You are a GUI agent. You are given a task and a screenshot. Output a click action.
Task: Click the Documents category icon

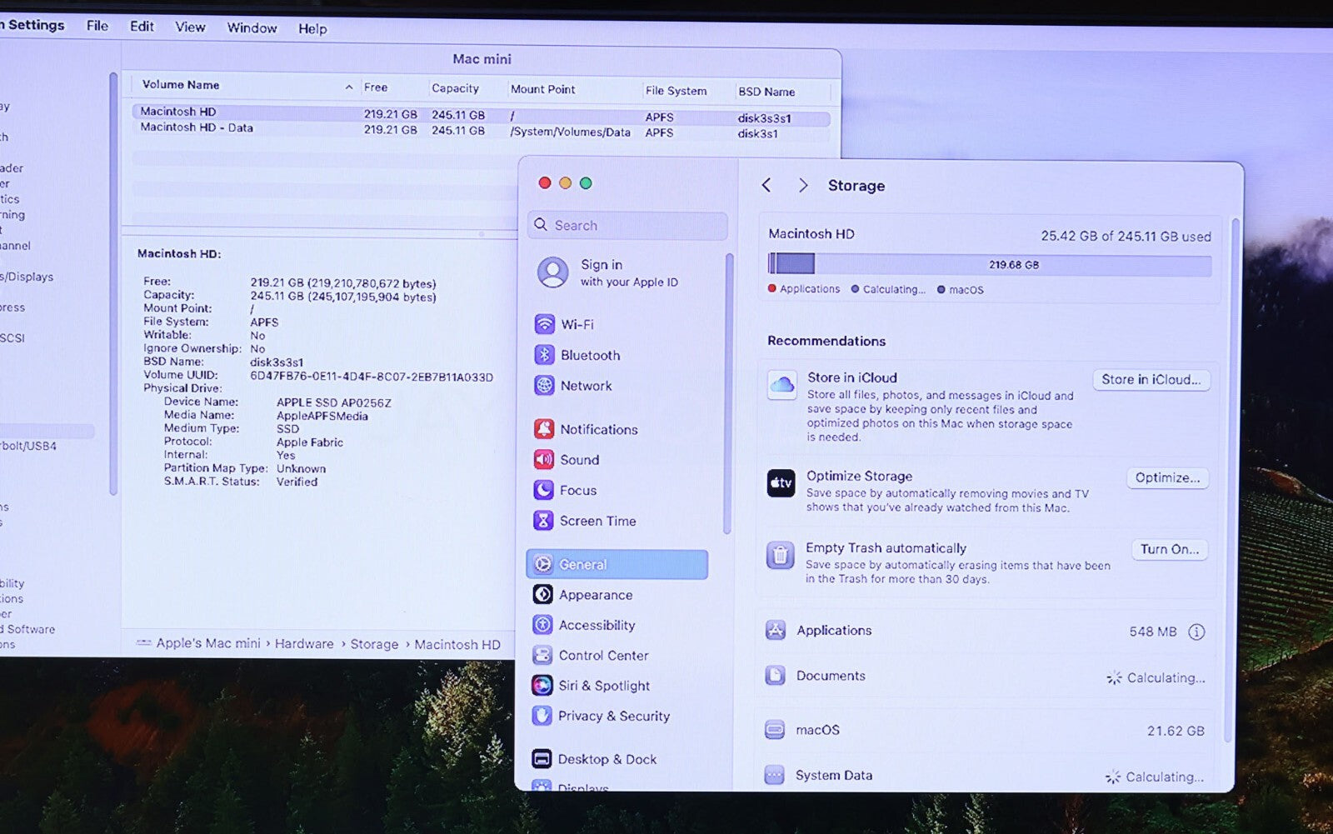[x=775, y=676]
